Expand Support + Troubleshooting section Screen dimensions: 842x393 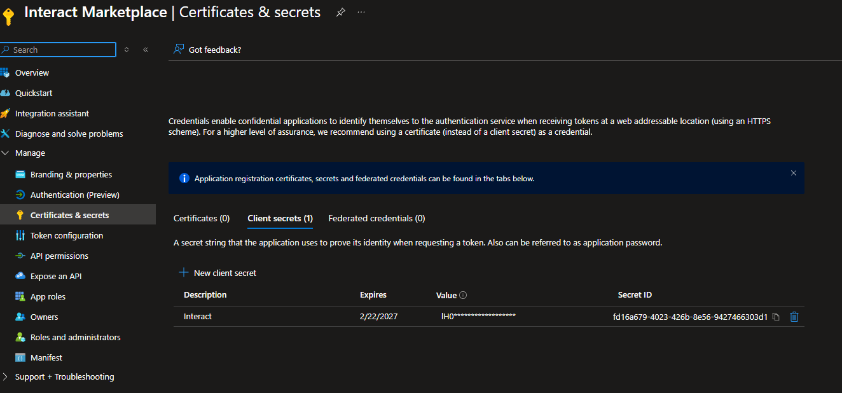5,376
